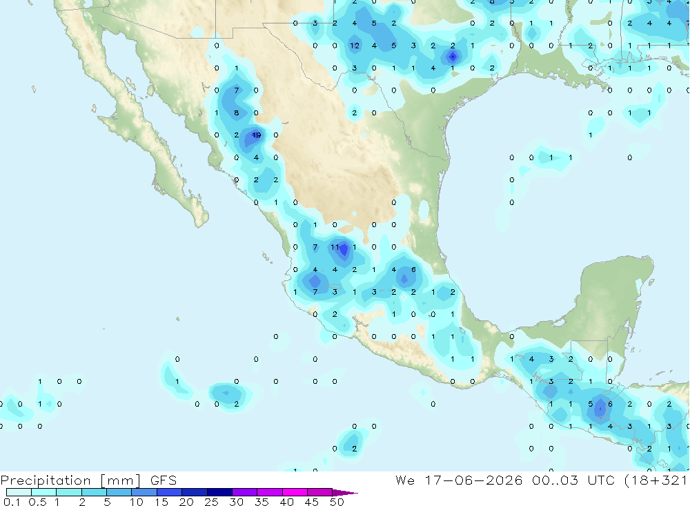Click the '17-06-2026' date text

(x=473, y=480)
